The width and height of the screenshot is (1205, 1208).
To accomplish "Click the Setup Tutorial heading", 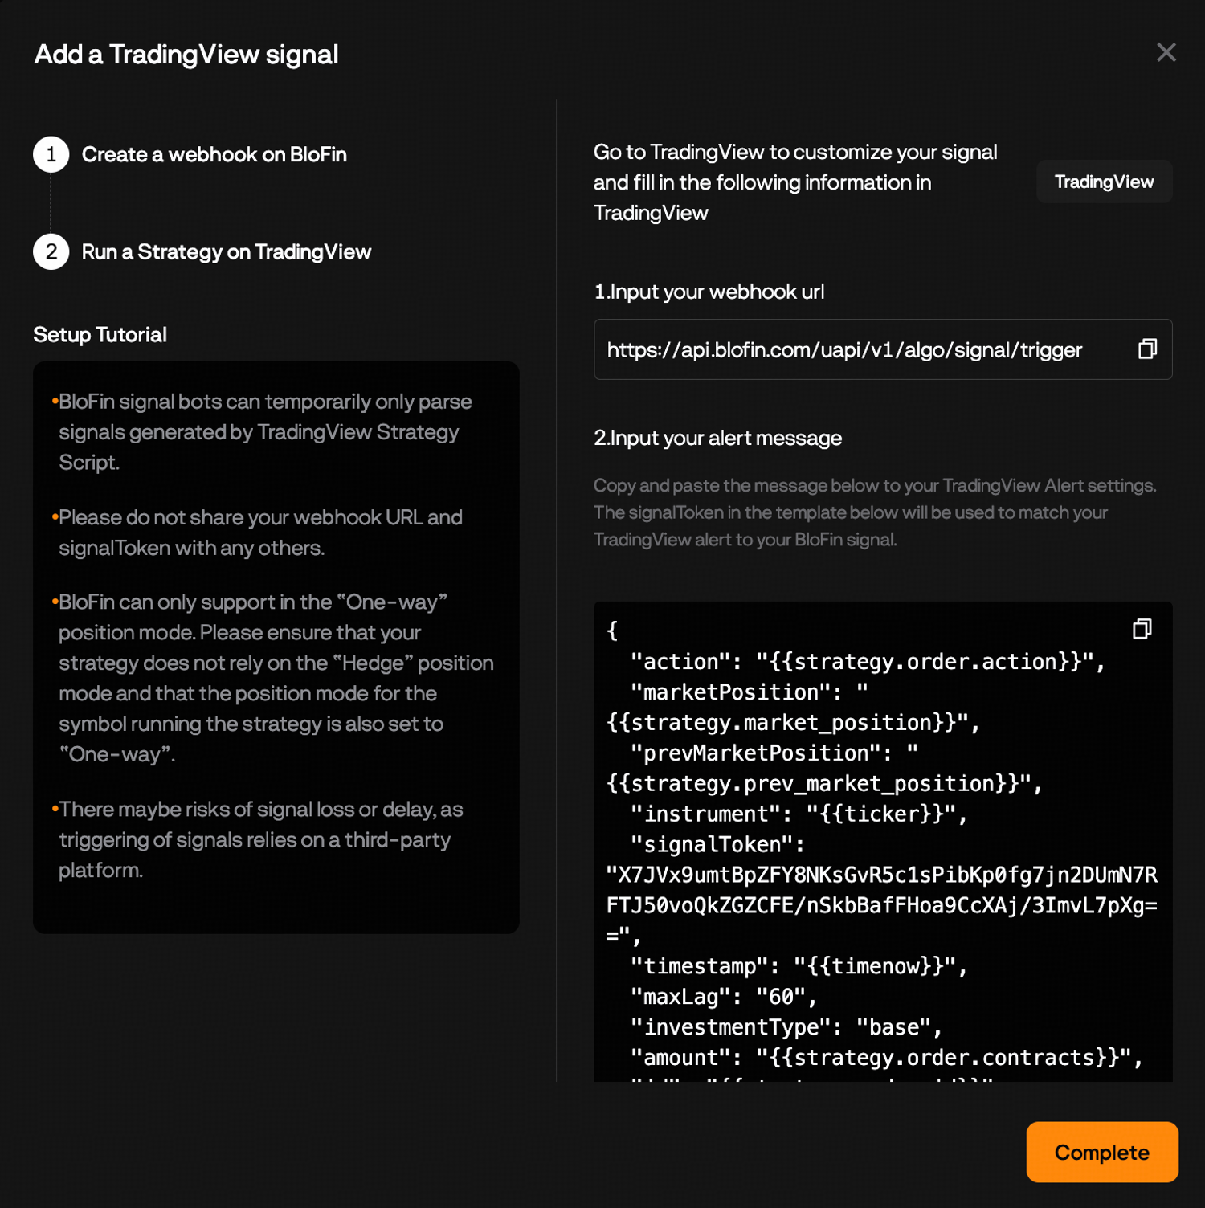I will (x=100, y=334).
